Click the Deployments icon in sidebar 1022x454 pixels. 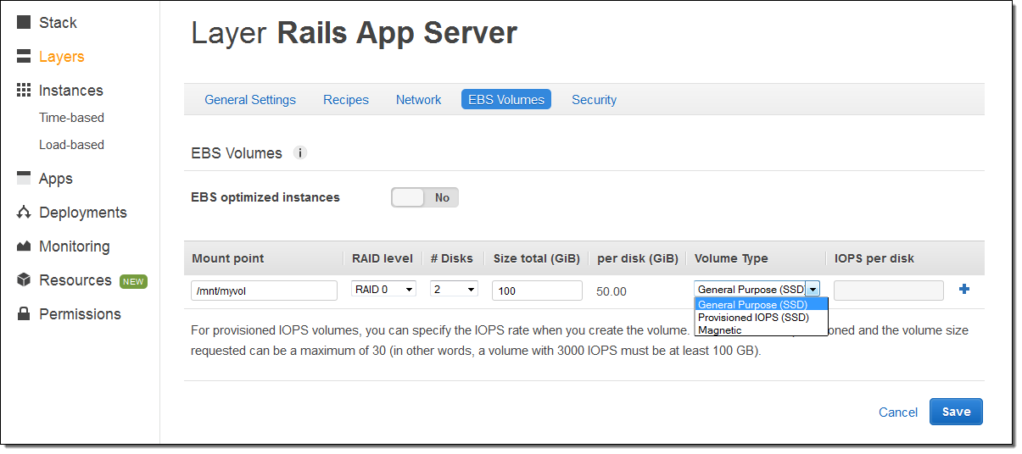click(x=24, y=213)
